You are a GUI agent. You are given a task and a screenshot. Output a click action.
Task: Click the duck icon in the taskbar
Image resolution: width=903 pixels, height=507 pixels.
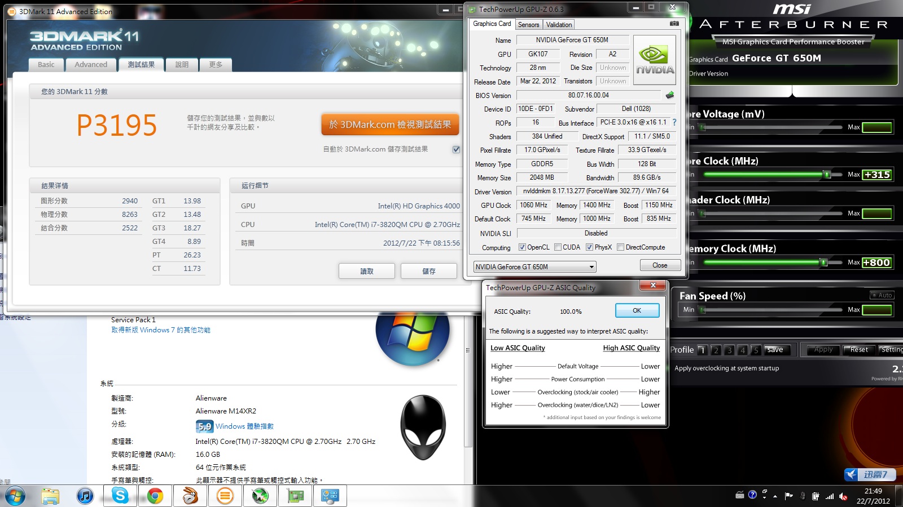tap(190, 496)
